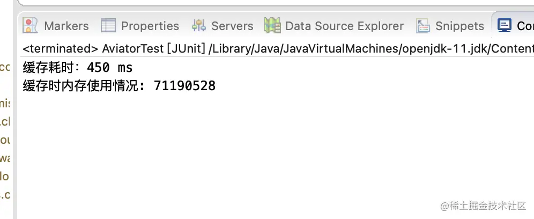534x219 pixels.
Task: Click the blank console area below output
Action: (268, 150)
